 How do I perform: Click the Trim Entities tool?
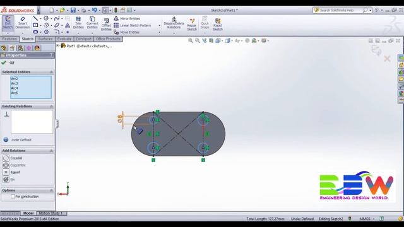78,23
